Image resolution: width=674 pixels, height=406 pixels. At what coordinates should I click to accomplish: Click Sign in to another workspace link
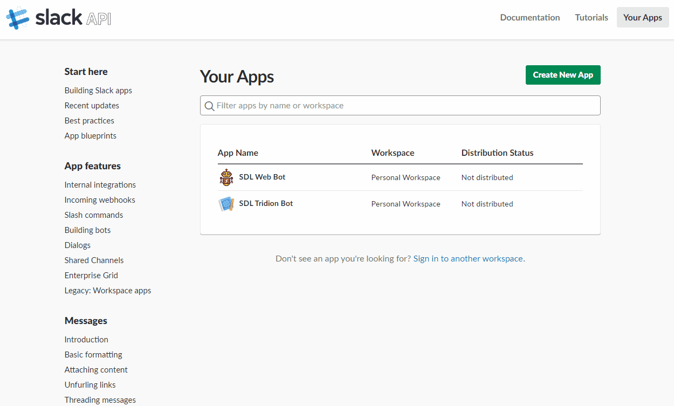(468, 259)
